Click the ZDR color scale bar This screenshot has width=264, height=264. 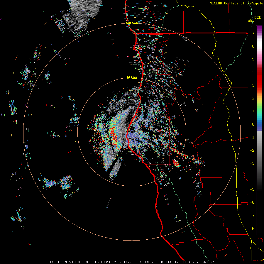pos(259,130)
